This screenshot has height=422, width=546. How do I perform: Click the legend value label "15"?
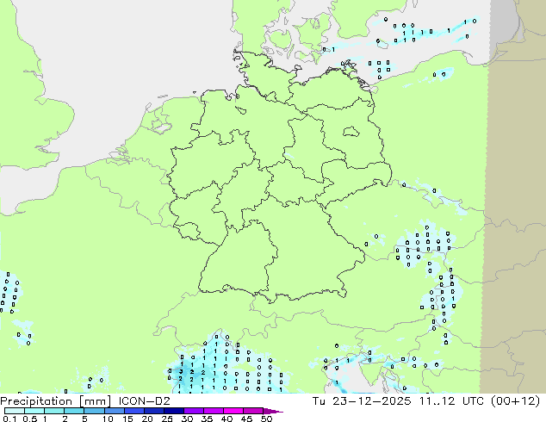[127, 419]
